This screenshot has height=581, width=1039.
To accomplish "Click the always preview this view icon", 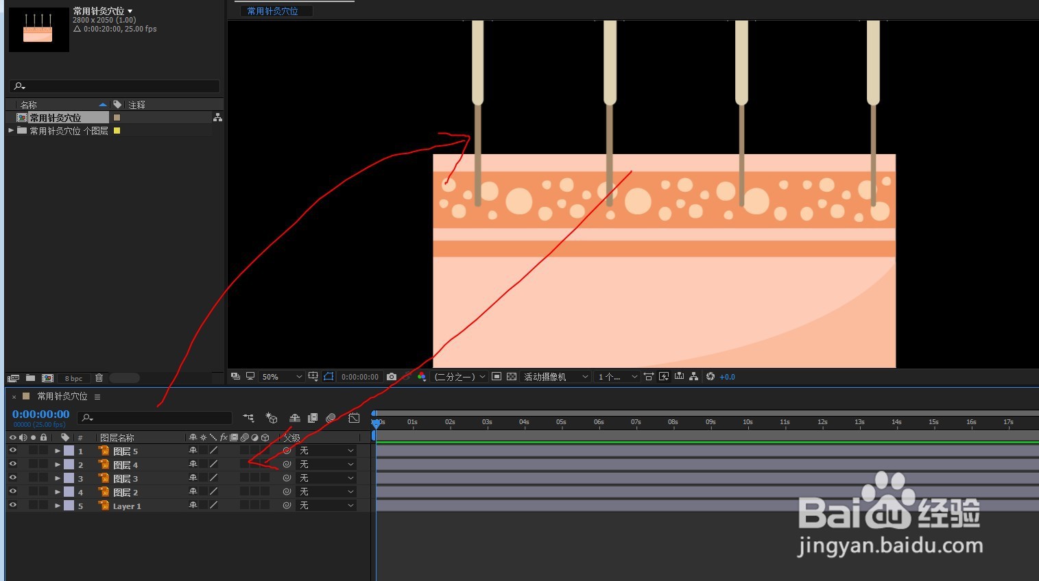I will 235,377.
